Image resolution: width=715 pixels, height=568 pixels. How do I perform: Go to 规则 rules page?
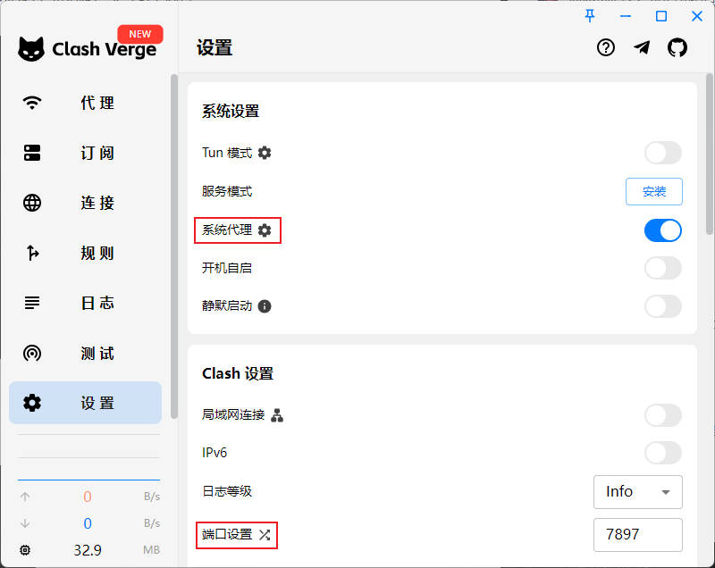[x=85, y=253]
